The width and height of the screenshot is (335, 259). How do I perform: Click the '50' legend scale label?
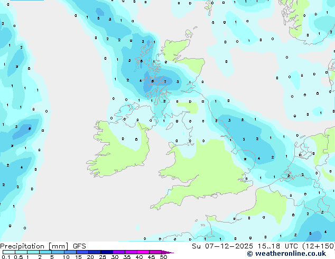[163, 257]
